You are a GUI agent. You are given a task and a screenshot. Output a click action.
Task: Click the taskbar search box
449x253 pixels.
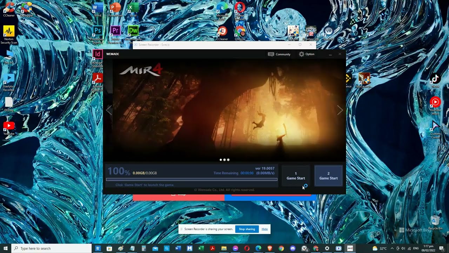click(52, 248)
